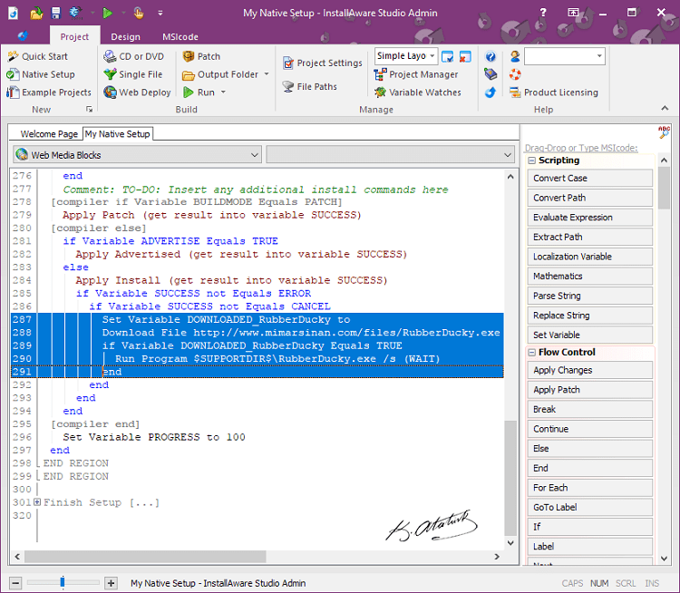Expand the Finish Setup code region
This screenshot has height=593, width=680.
tap(37, 502)
